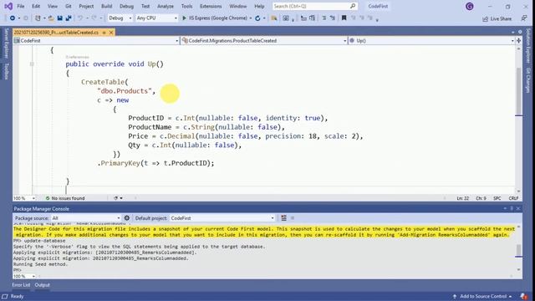535x301 pixels.
Task: Open the CodeFirst project scope dropdown
Action: (x=96, y=41)
